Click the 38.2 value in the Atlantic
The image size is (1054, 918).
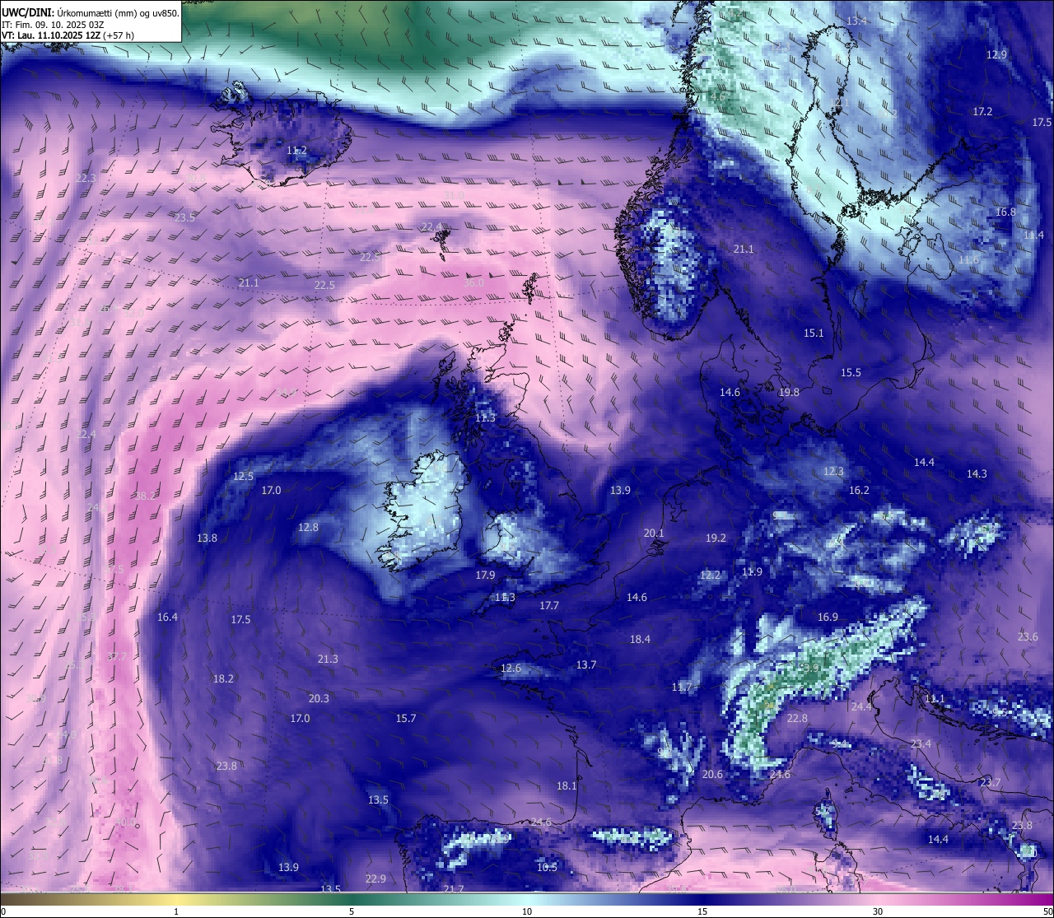(145, 496)
